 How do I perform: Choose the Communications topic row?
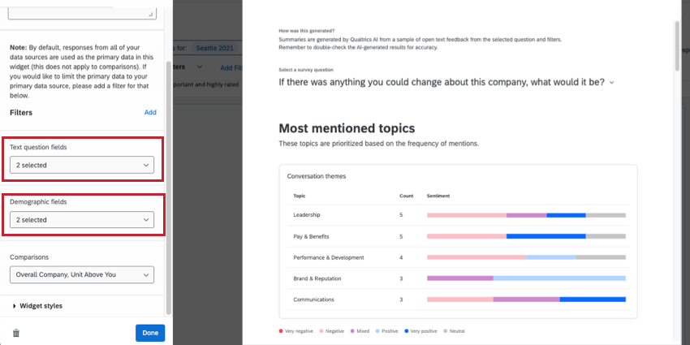point(315,300)
